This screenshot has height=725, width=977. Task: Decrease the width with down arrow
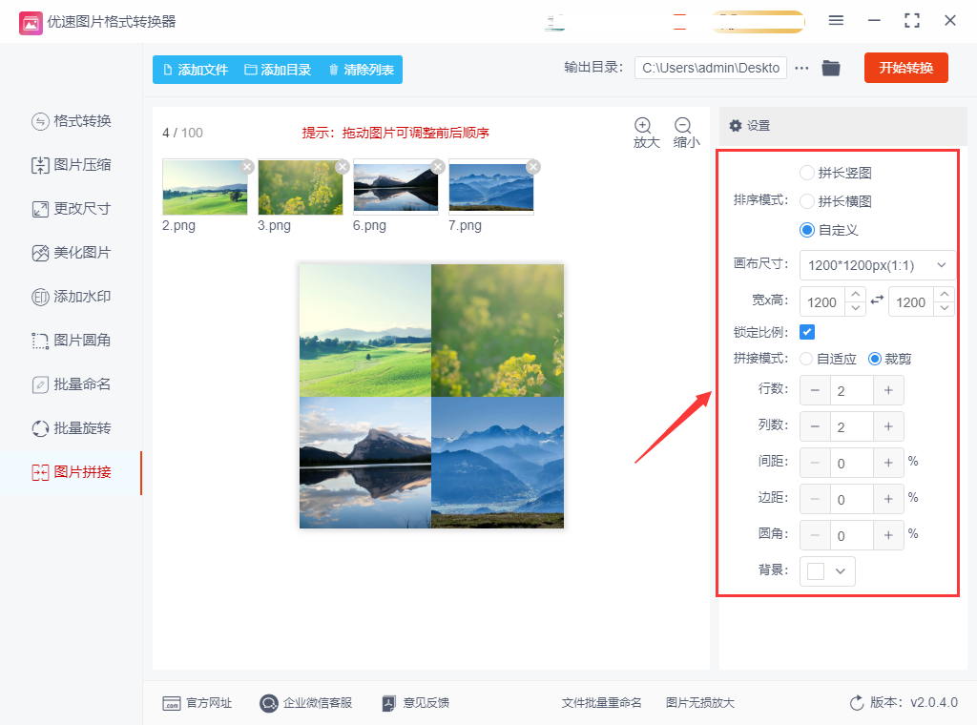click(856, 309)
